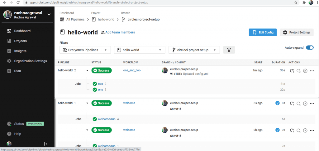Collapse the hello-world 2 pipeline caret
This screenshot has height=151, width=319.
point(87,70)
